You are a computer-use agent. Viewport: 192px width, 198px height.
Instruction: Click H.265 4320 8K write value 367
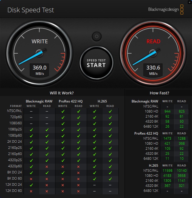click(167, 186)
